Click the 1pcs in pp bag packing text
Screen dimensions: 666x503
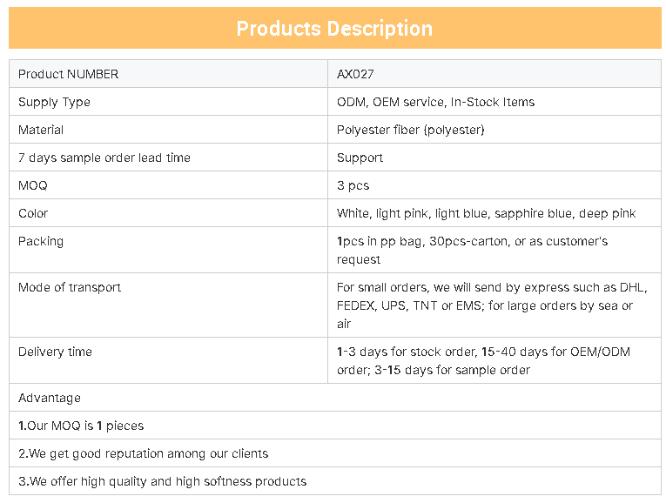[473, 250]
